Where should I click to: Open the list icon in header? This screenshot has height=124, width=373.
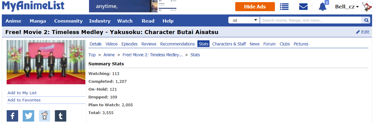[284, 7]
